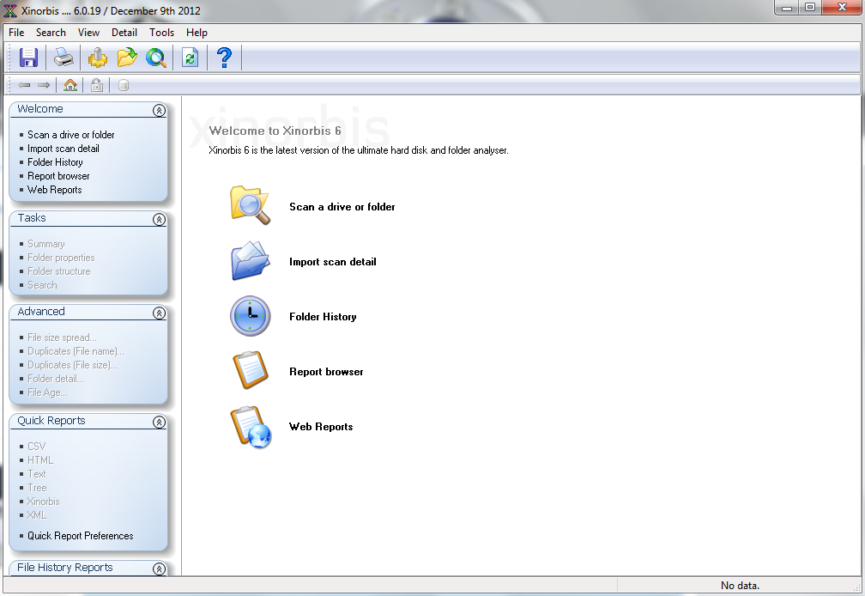This screenshot has width=865, height=596.
Task: Click 'Folder structure' under Tasks
Action: click(x=59, y=271)
